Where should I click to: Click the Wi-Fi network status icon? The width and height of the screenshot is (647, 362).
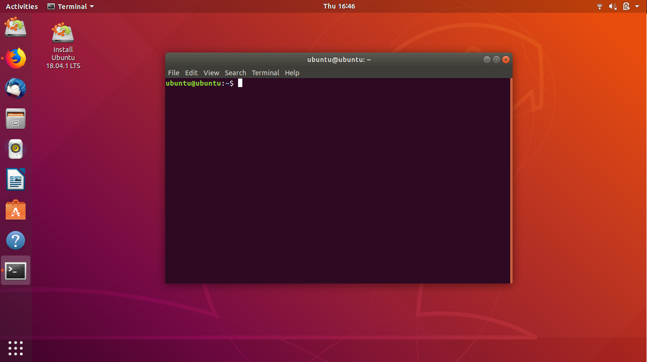pos(600,6)
